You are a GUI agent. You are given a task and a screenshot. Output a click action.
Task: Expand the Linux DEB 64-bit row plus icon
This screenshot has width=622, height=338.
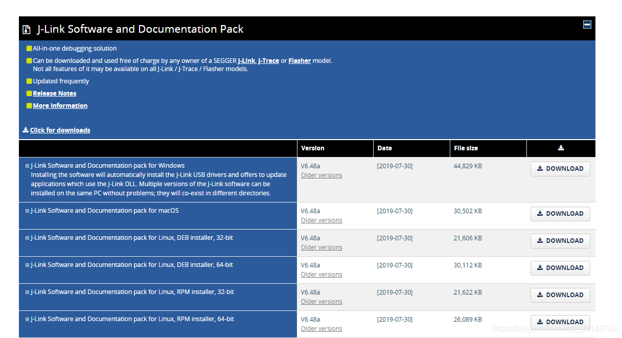28,265
